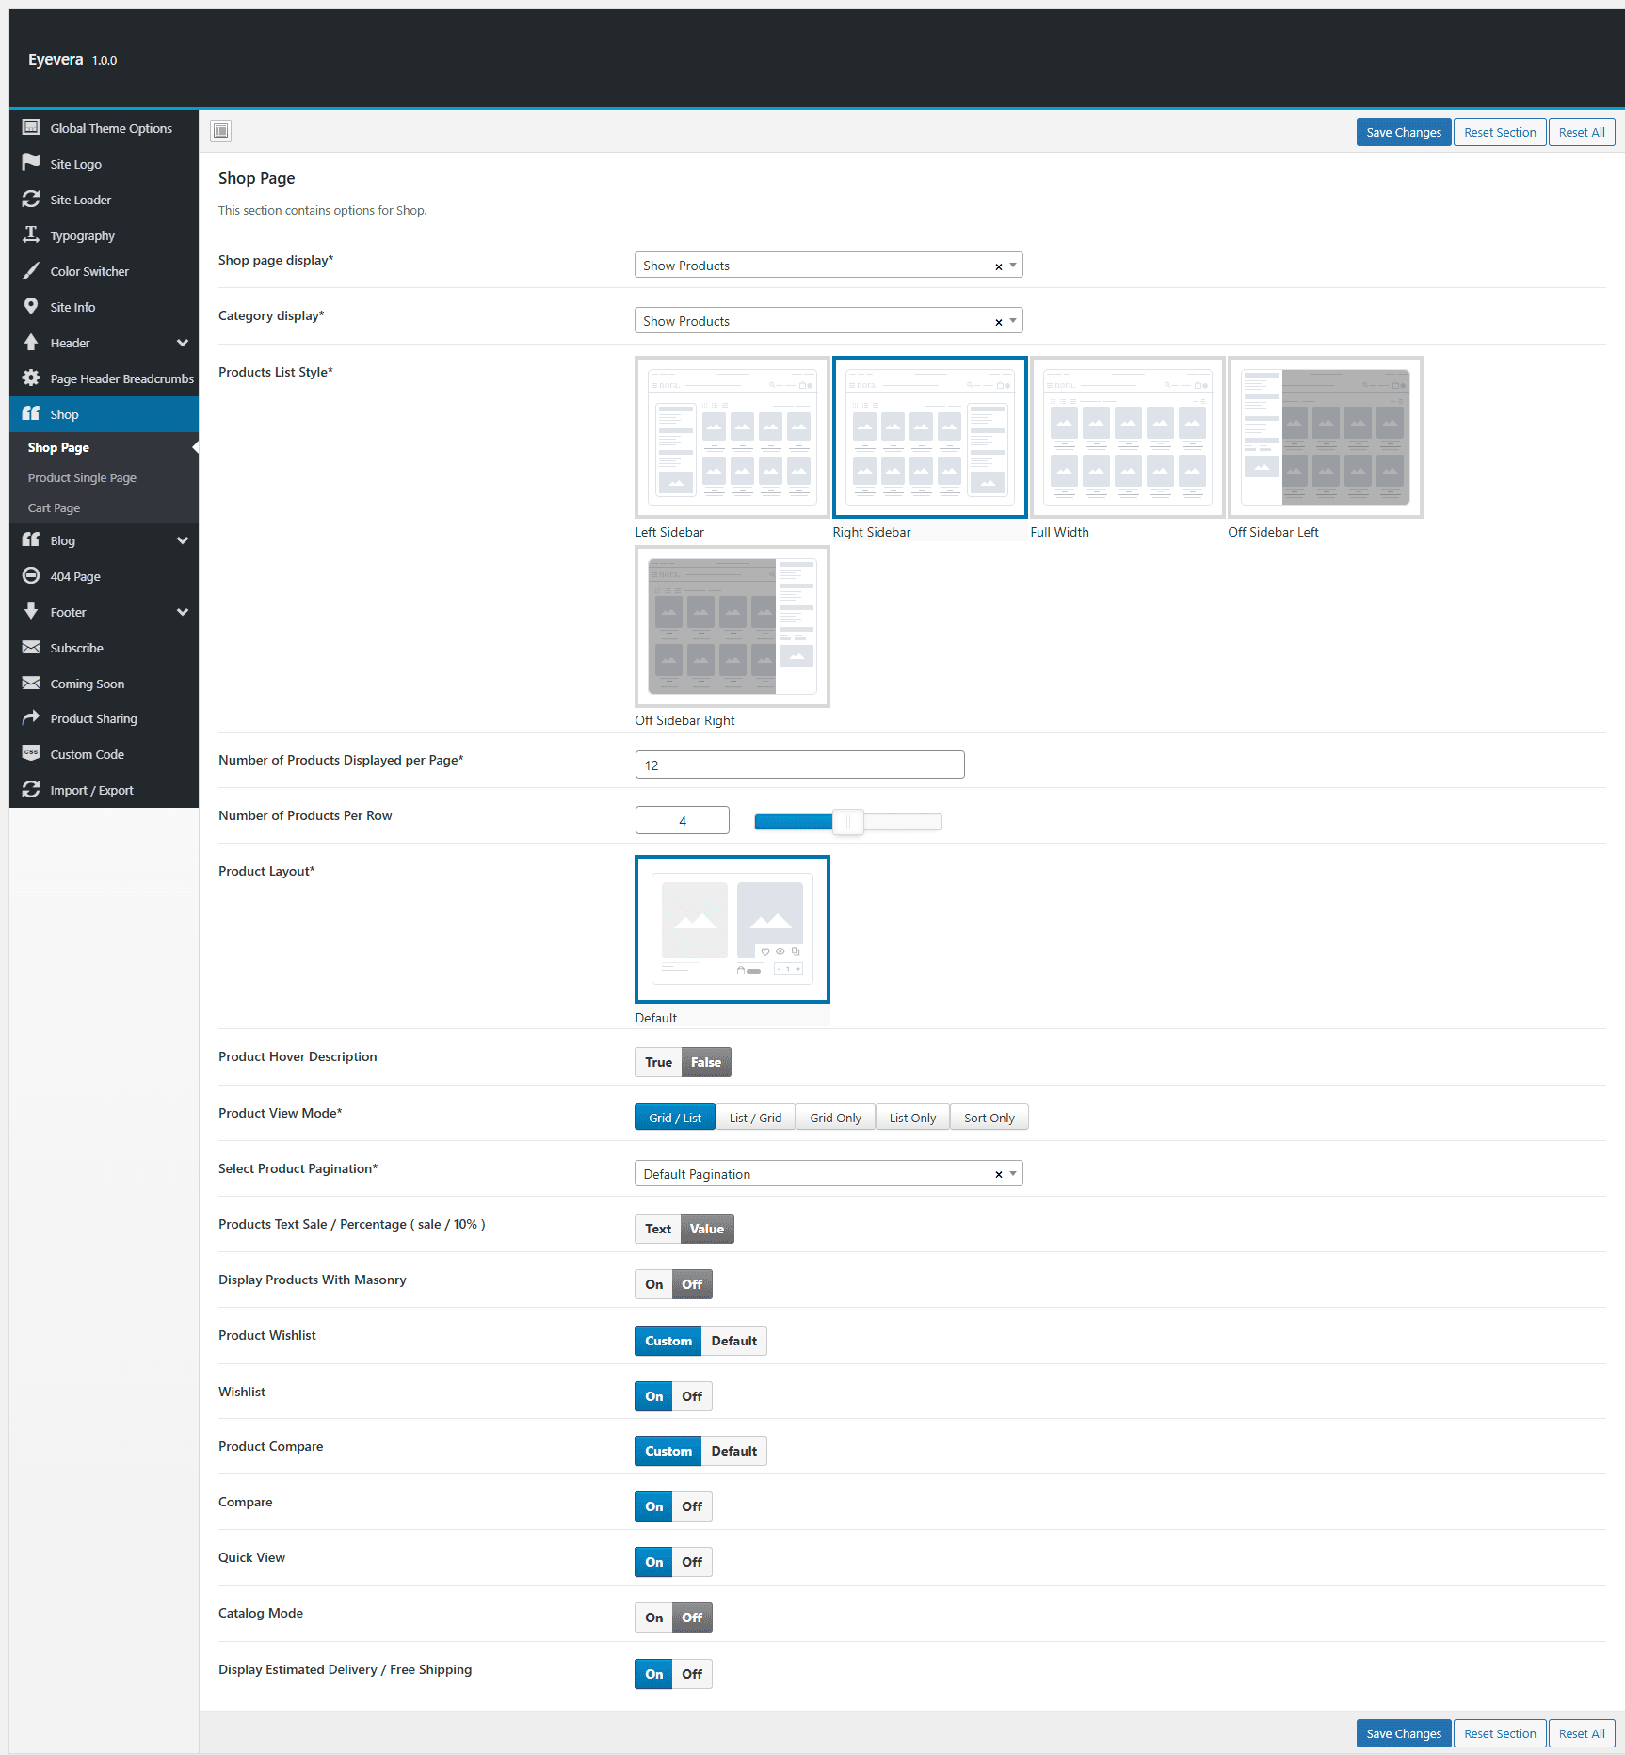Turn Off the Wishlist option

click(692, 1396)
